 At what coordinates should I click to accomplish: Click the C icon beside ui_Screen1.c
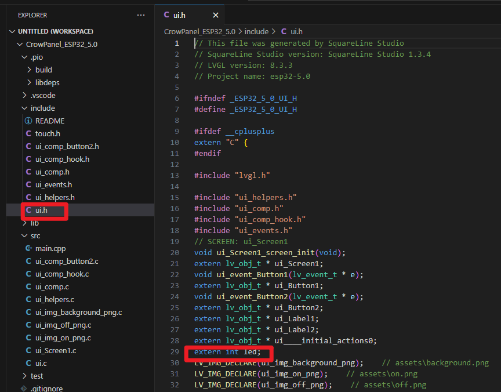(28, 350)
